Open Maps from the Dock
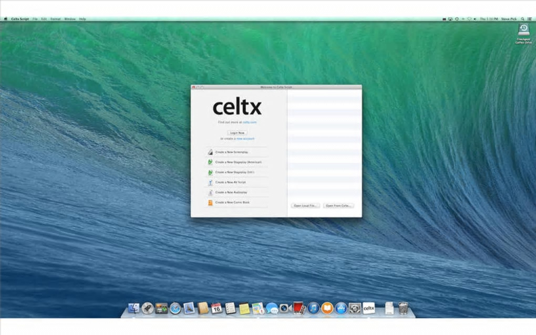The height and width of the screenshot is (335, 536). 259,308
